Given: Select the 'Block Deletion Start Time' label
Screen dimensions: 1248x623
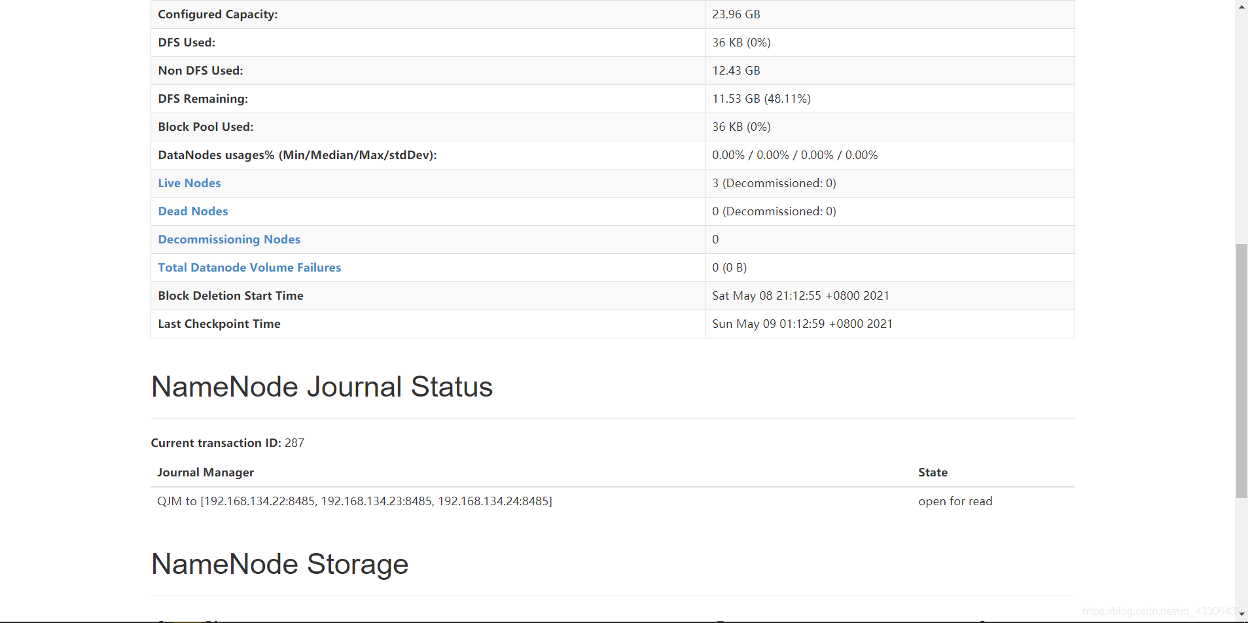Looking at the screenshot, I should click(230, 296).
